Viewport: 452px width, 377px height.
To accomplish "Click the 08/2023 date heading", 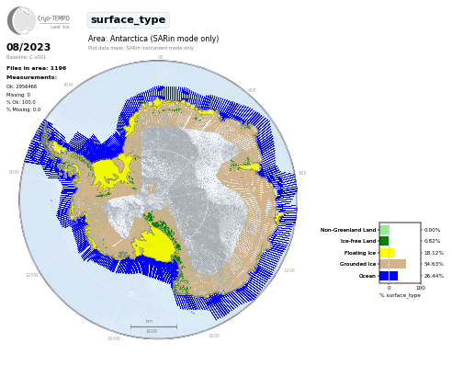I will 28,47.
